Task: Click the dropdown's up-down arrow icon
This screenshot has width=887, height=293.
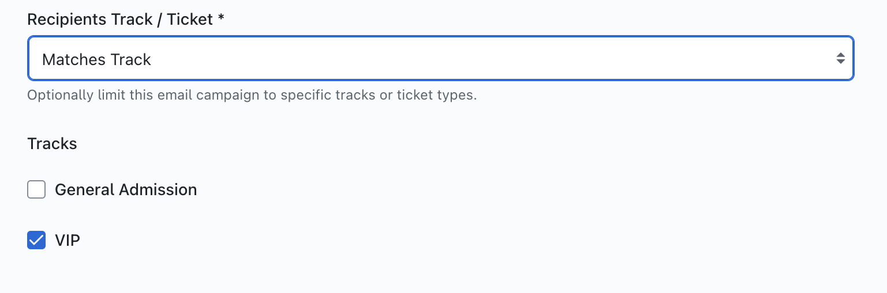Action: click(840, 59)
